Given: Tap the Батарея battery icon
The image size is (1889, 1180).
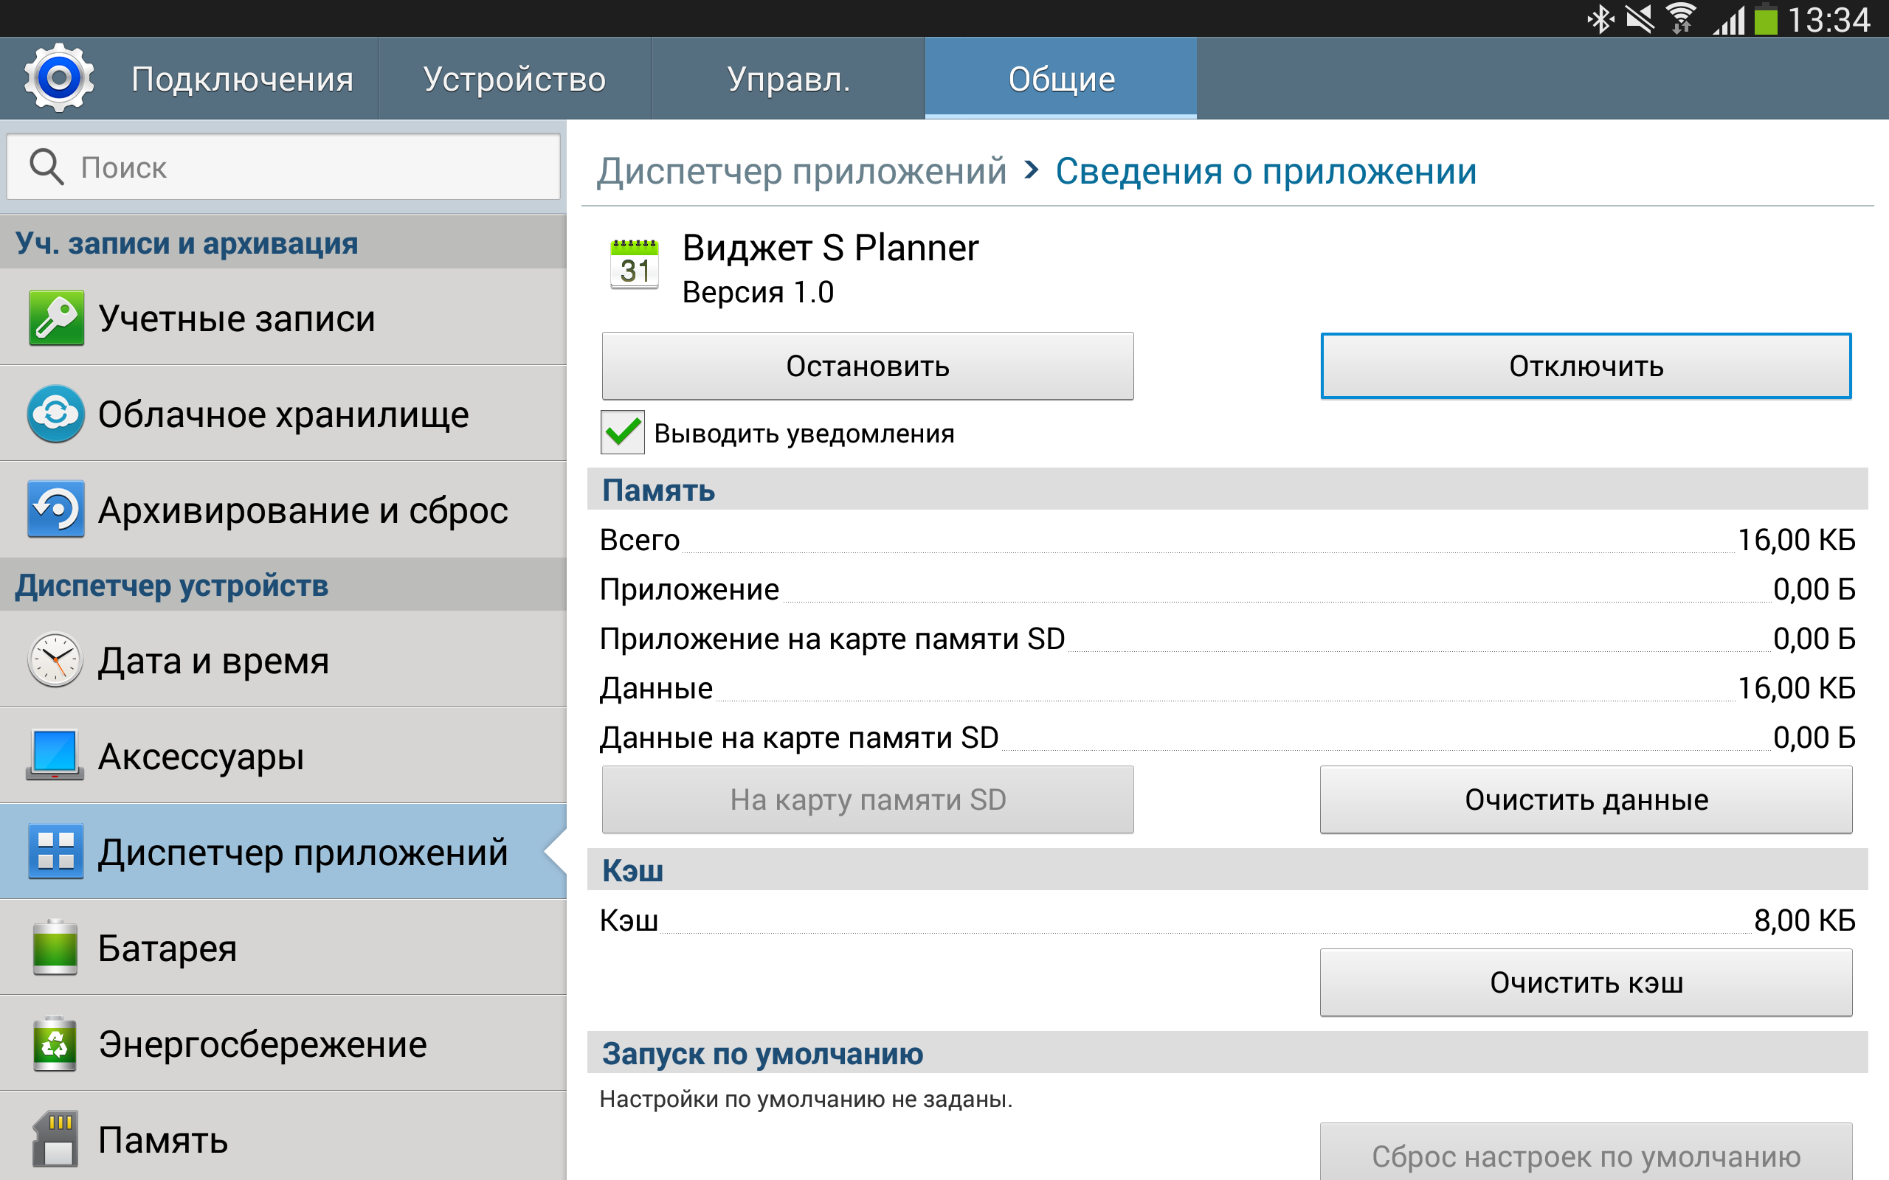Looking at the screenshot, I should point(55,948).
